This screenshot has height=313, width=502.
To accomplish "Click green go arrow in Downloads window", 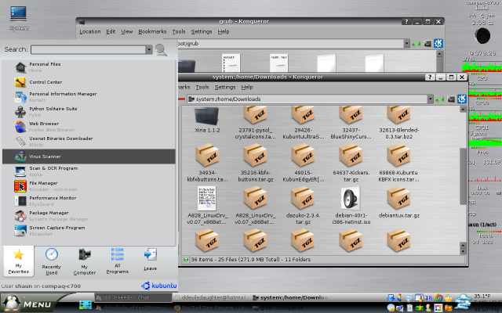I will (440, 99).
